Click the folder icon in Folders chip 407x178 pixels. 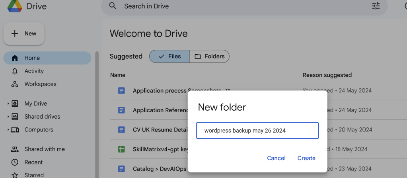(198, 57)
